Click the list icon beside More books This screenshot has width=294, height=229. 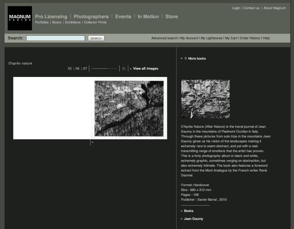coord(186,58)
